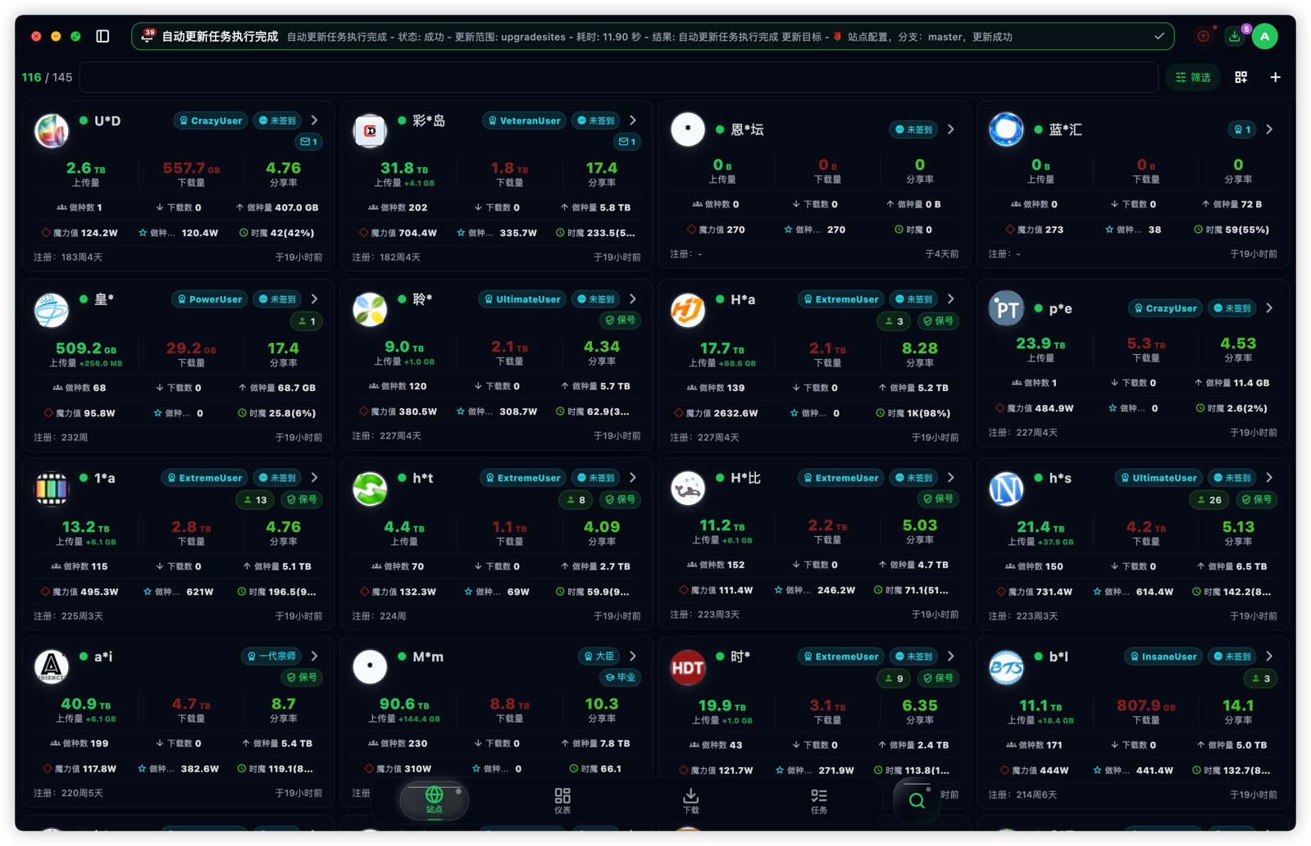Focus the site search input field

pos(619,77)
